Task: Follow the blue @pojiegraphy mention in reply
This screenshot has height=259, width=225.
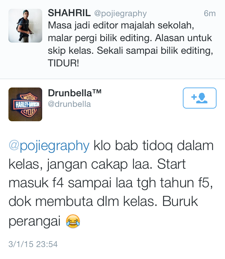Action: coord(49,146)
